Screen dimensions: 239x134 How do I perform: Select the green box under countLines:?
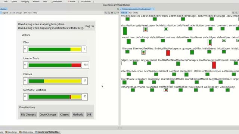point(128,41)
